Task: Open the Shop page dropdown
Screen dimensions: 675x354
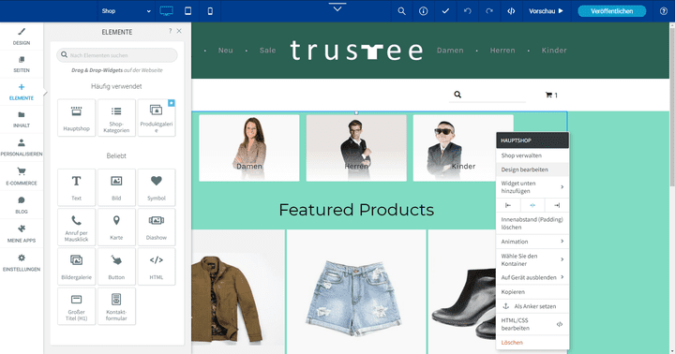Action: pos(126,11)
